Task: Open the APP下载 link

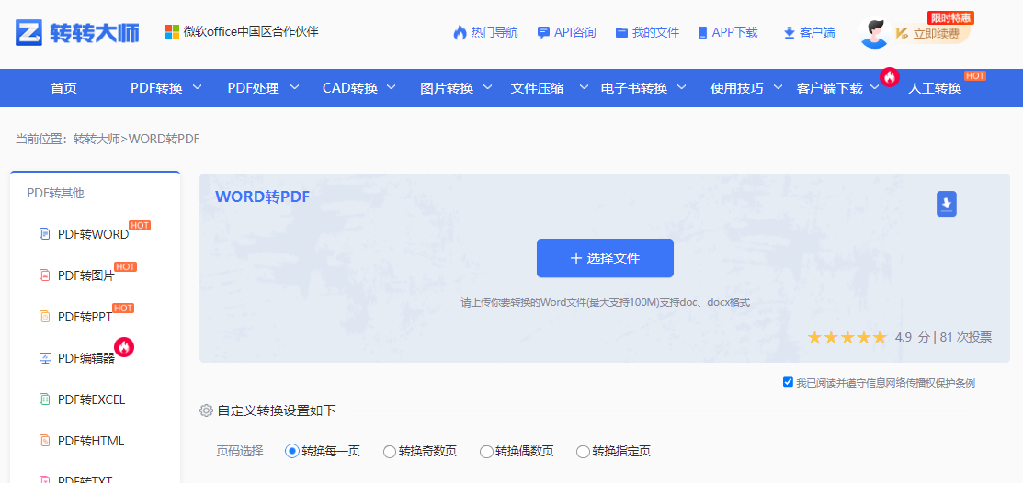Action: pos(734,32)
